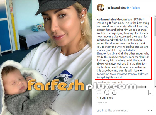156x115 pixels.
Task: Click Log in to like or comment
Action: [100, 111]
